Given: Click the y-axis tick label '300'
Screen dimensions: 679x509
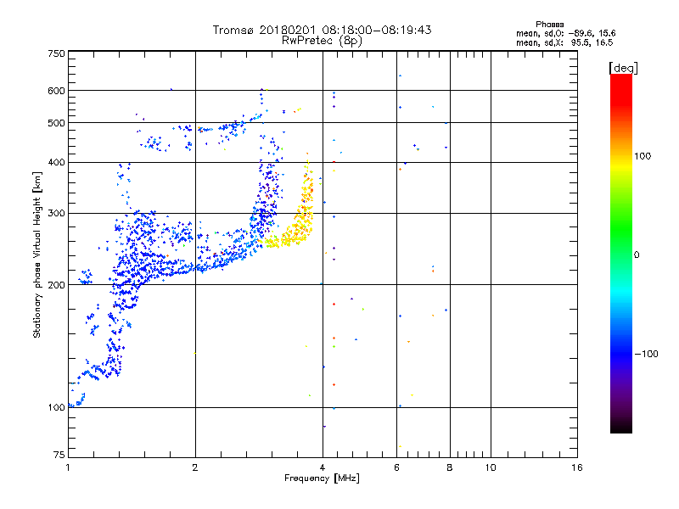Looking at the screenshot, I should [x=56, y=214].
